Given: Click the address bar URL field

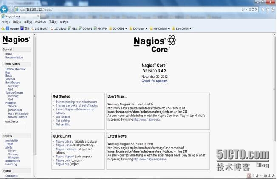Looking at the screenshot, I should coord(127,9).
